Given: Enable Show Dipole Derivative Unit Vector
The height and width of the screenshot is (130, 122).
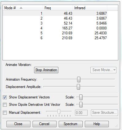Looking at the screenshot, I should tap(5, 105).
